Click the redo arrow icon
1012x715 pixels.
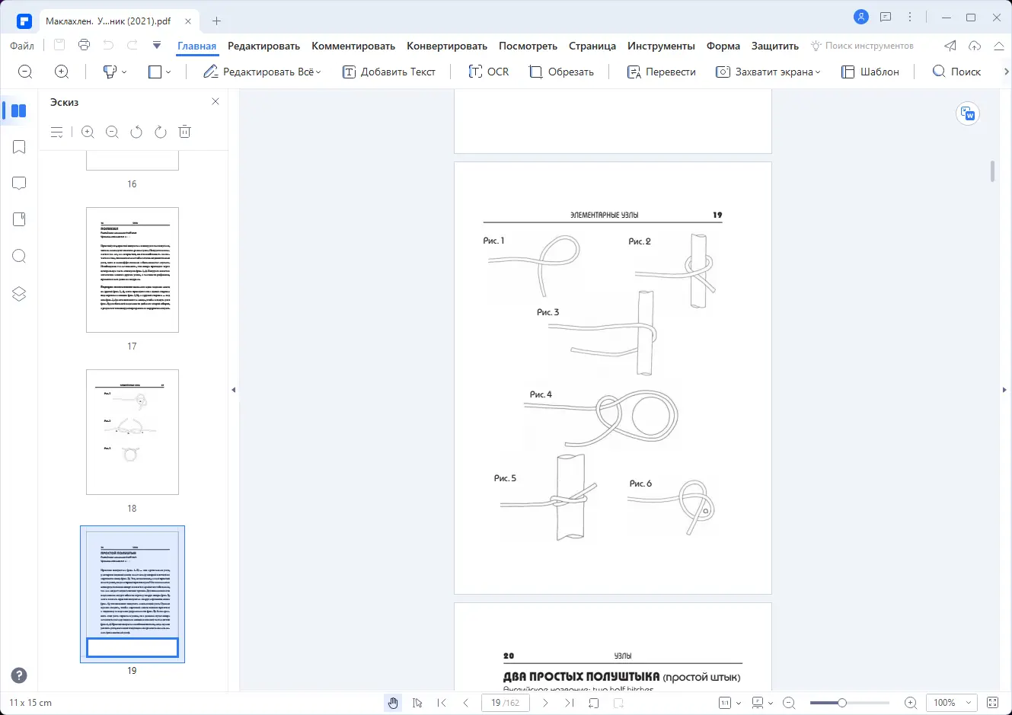pos(132,45)
